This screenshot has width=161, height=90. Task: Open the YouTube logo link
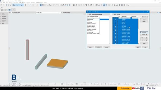pyautogui.click(x=136, y=88)
